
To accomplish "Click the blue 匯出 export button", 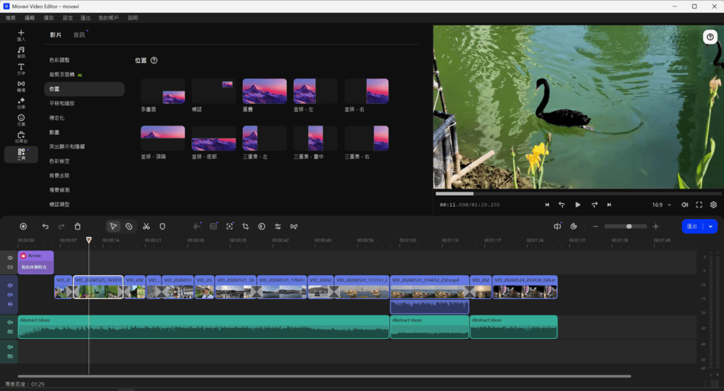I will pos(692,226).
